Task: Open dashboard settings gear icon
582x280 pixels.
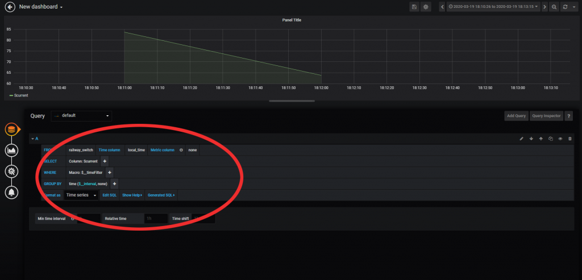Action: pyautogui.click(x=426, y=7)
